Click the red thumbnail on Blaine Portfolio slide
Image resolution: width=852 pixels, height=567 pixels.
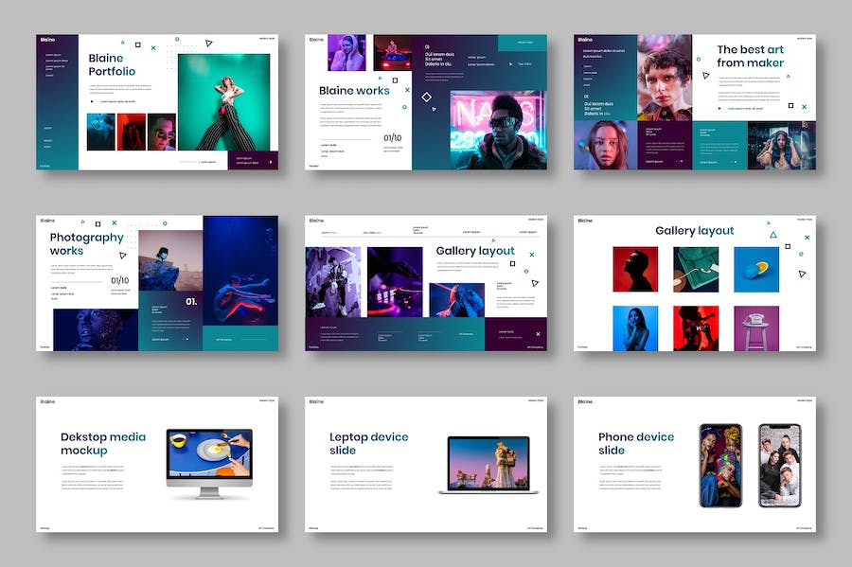pyautogui.click(x=131, y=133)
